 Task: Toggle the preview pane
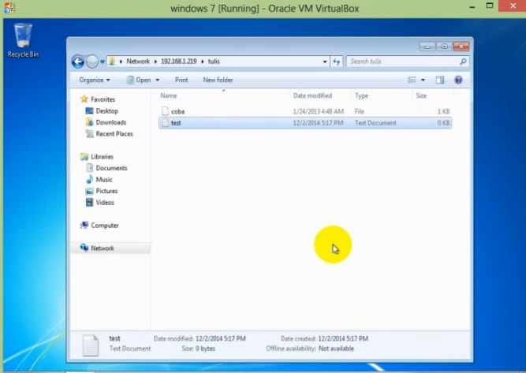tap(440, 80)
